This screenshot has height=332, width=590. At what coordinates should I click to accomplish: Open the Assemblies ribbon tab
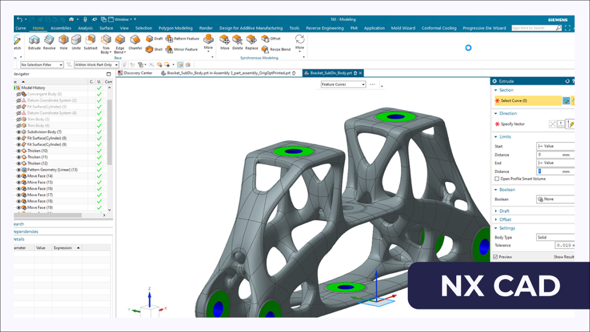coord(61,28)
